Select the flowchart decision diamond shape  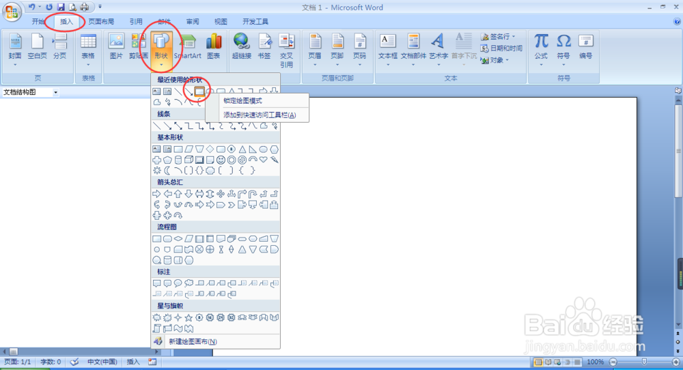(x=178, y=239)
